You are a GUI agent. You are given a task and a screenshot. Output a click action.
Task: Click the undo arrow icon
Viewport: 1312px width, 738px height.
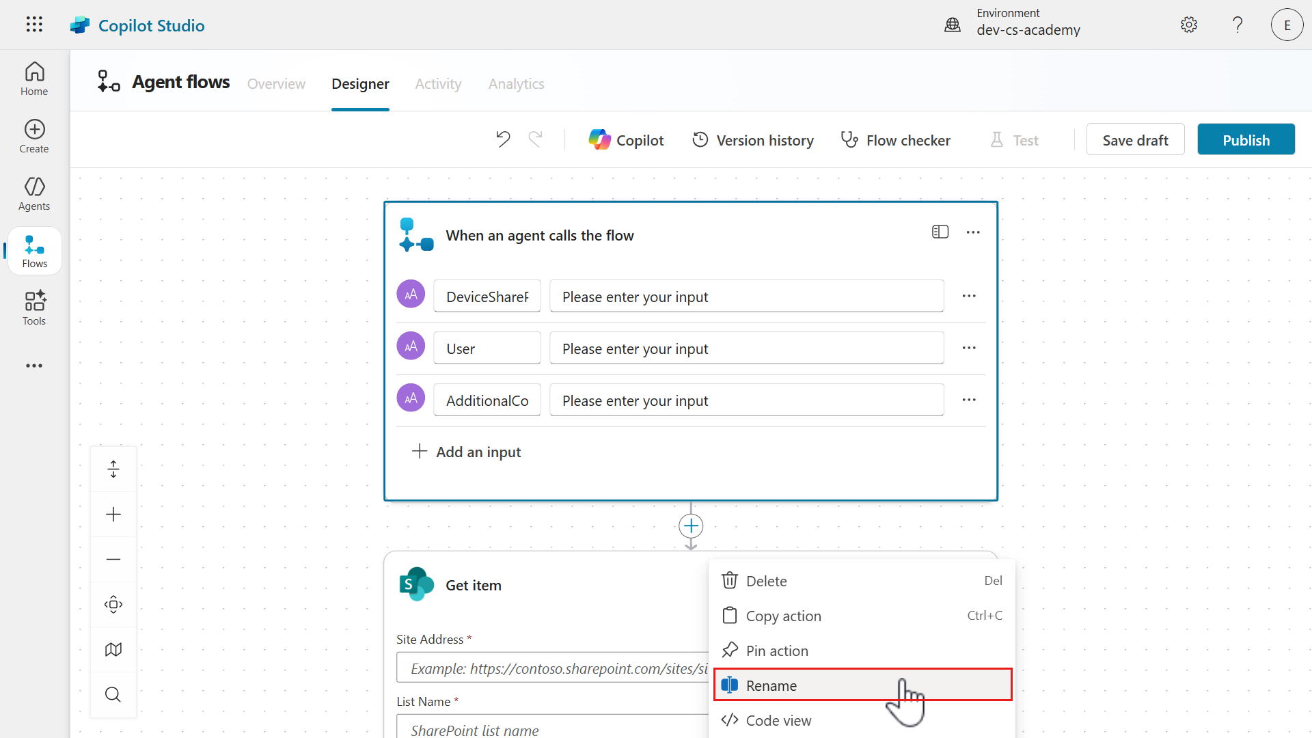pyautogui.click(x=503, y=139)
